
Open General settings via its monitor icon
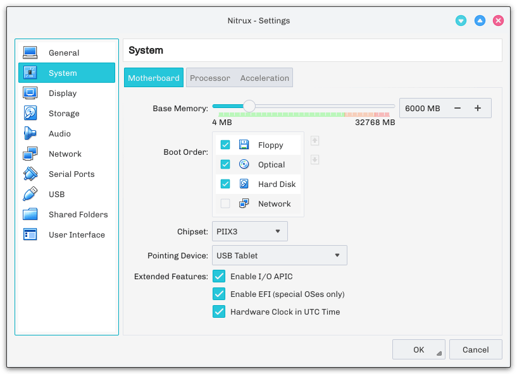click(x=30, y=52)
